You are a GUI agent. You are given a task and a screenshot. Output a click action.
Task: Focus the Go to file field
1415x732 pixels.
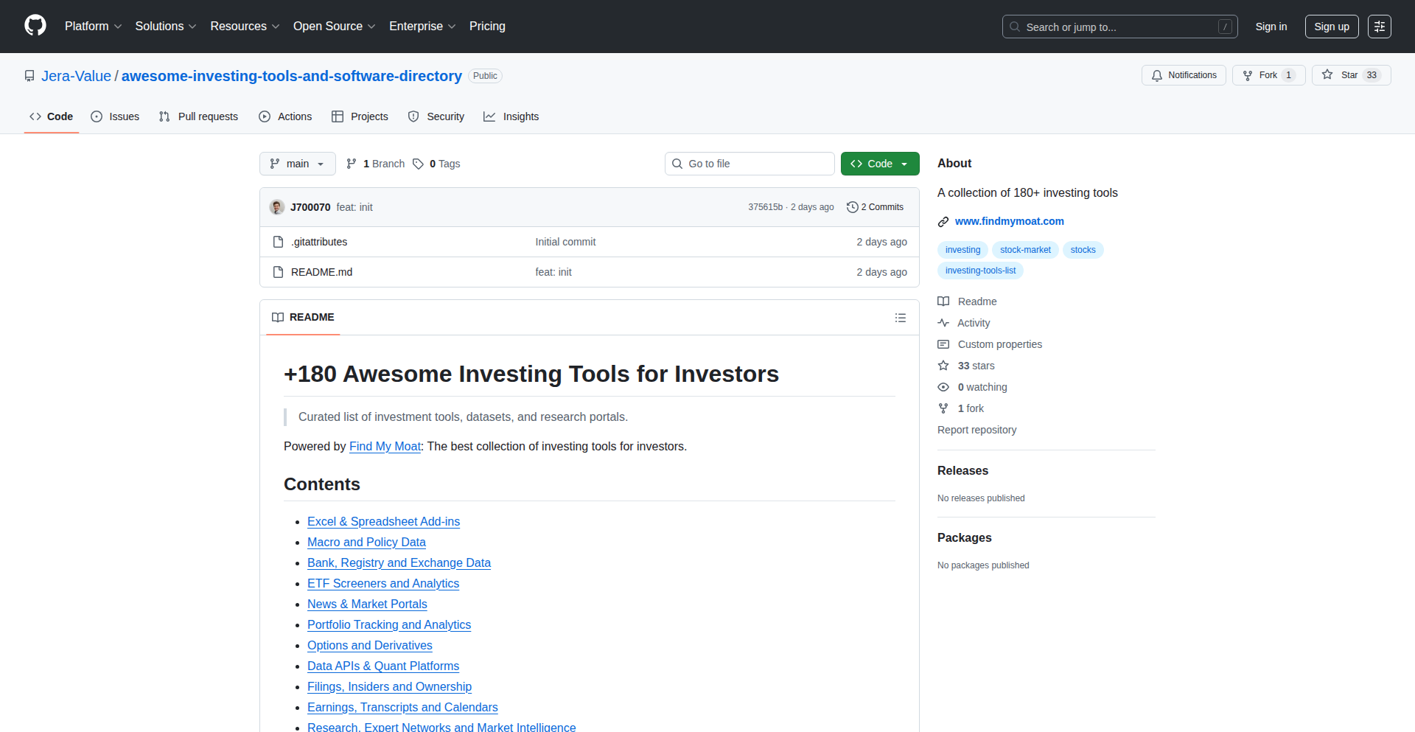click(x=750, y=164)
